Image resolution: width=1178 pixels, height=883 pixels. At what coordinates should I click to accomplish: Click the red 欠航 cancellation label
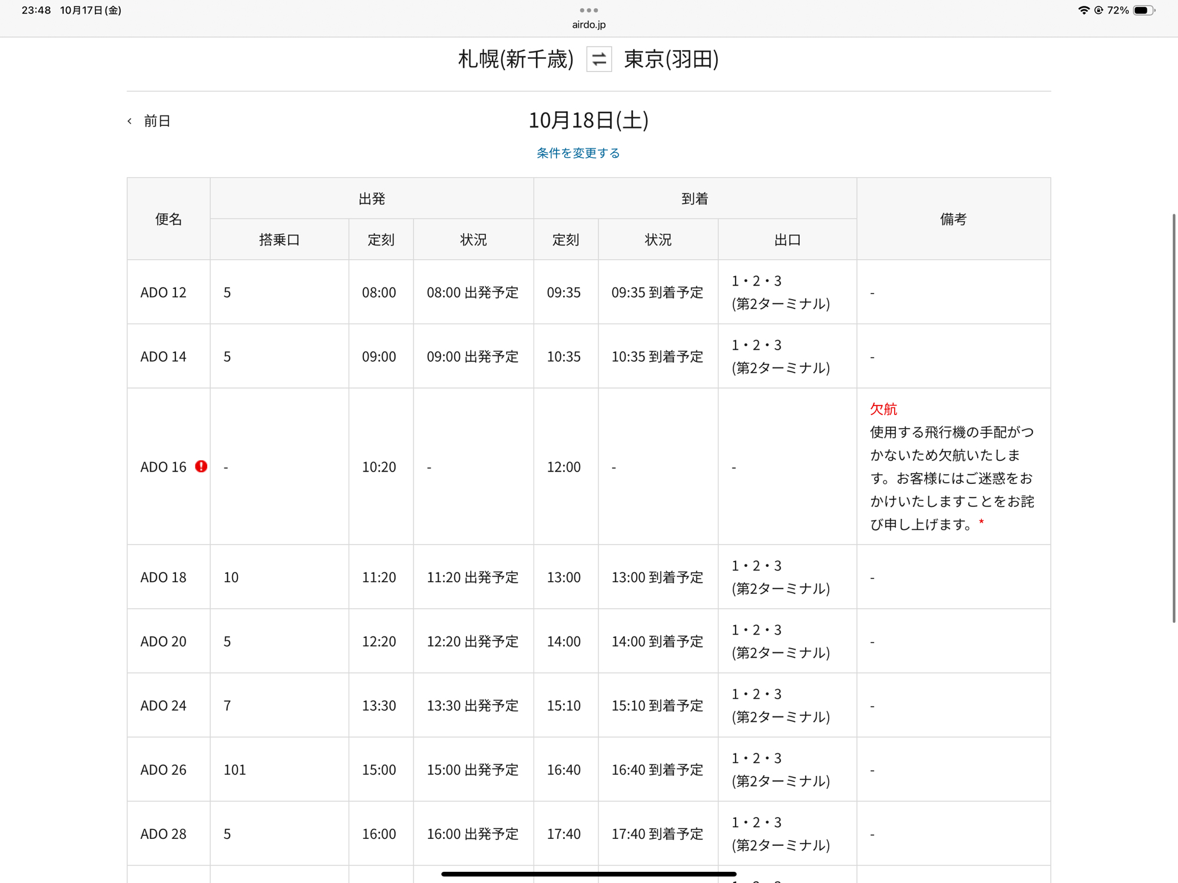(x=883, y=409)
